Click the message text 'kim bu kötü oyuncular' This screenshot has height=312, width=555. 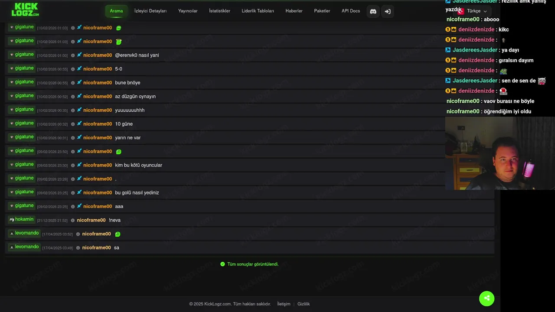point(138,165)
